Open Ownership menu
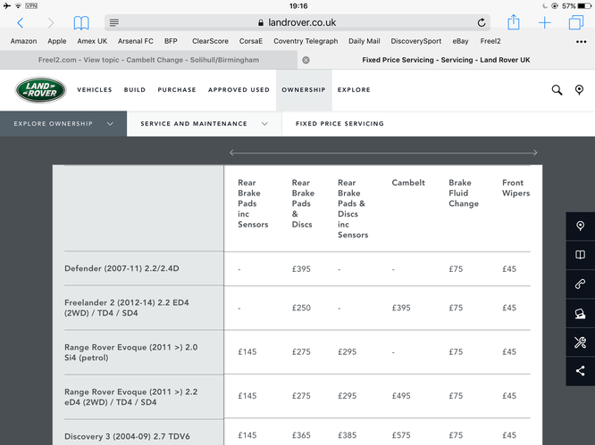 coord(304,90)
